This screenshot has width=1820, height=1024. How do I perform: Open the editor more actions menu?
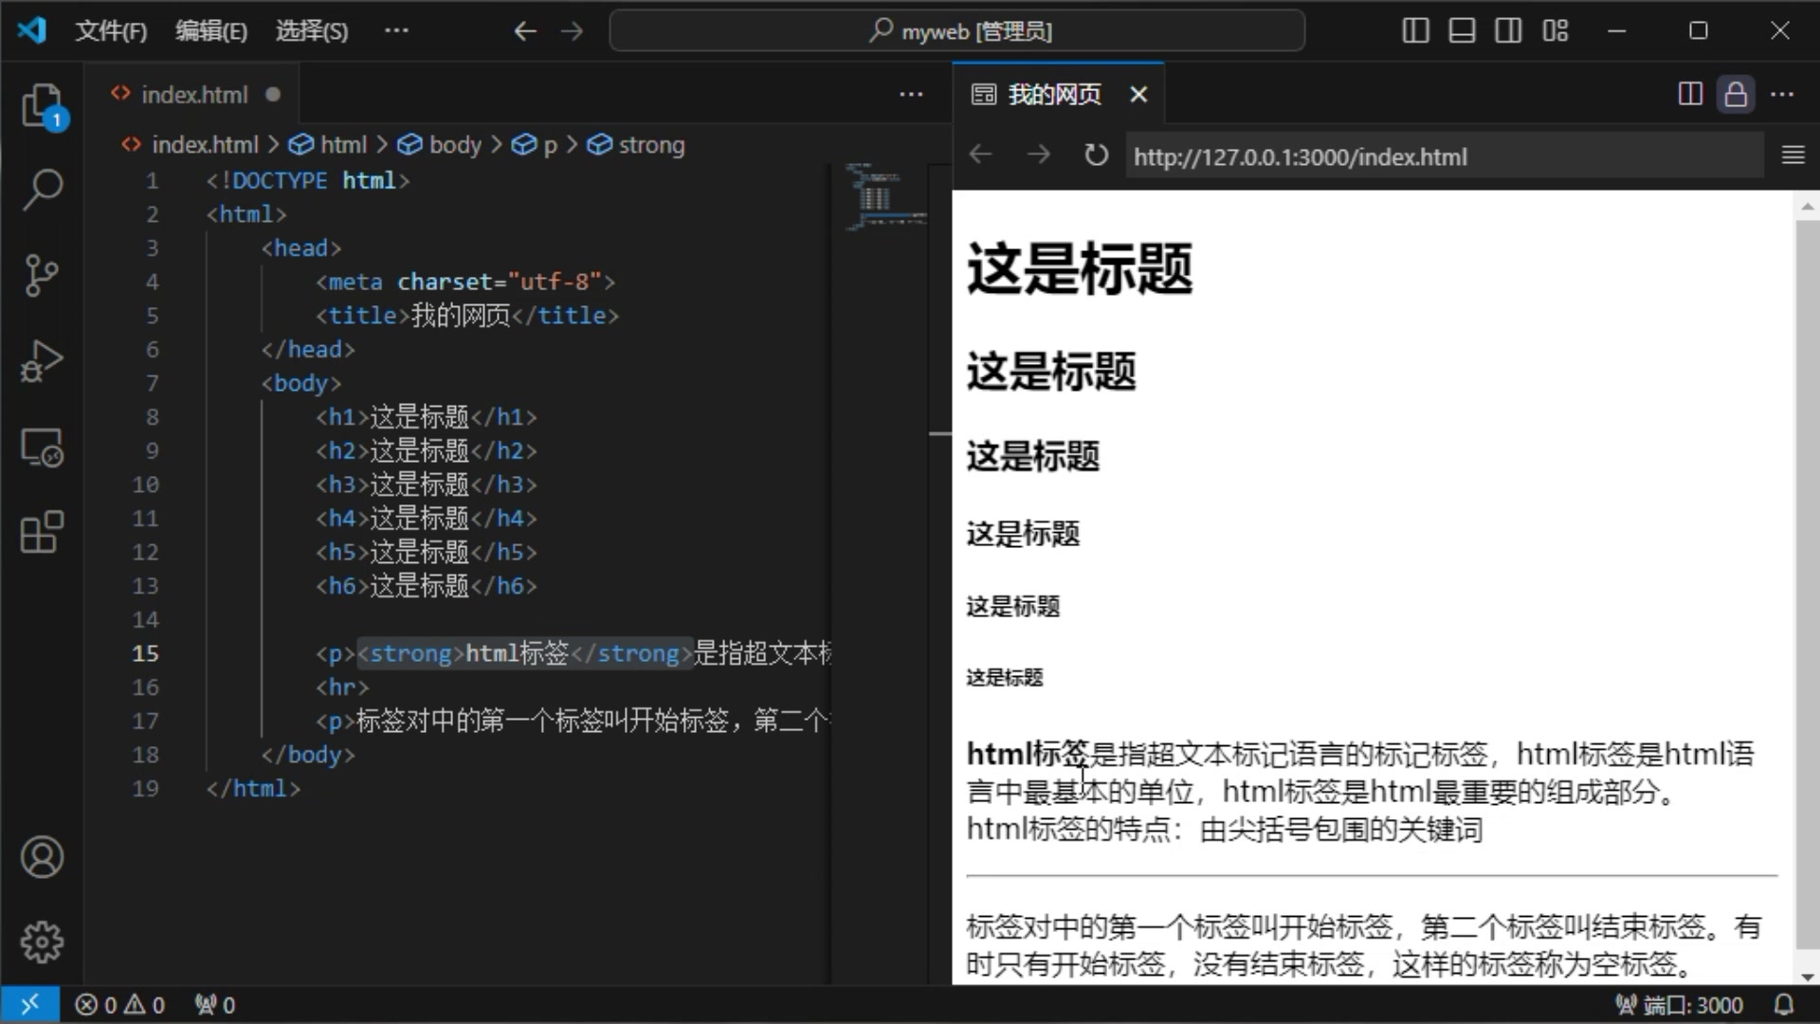[909, 94]
